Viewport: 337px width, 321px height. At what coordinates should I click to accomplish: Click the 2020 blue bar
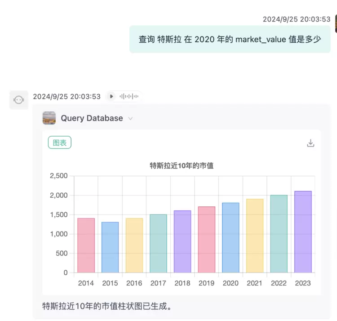231,237
